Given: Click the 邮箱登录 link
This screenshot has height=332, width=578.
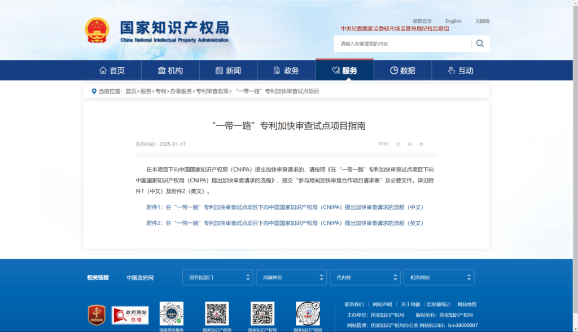Looking at the screenshot, I should [422, 21].
